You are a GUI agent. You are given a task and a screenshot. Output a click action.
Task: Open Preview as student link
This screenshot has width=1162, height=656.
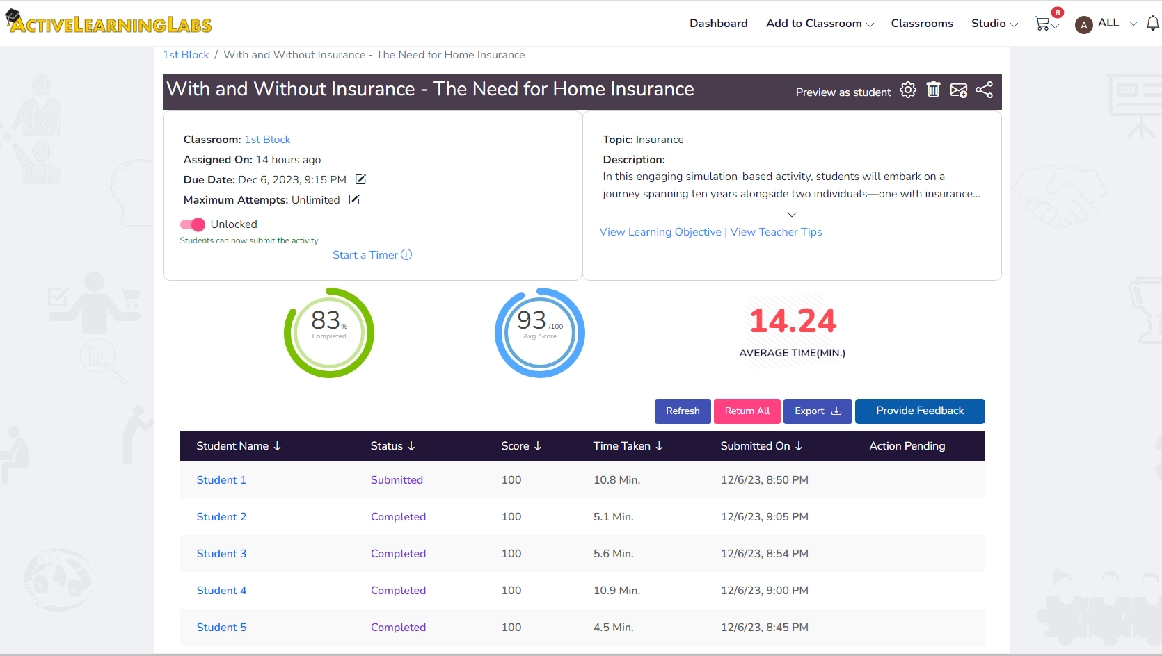[843, 92]
